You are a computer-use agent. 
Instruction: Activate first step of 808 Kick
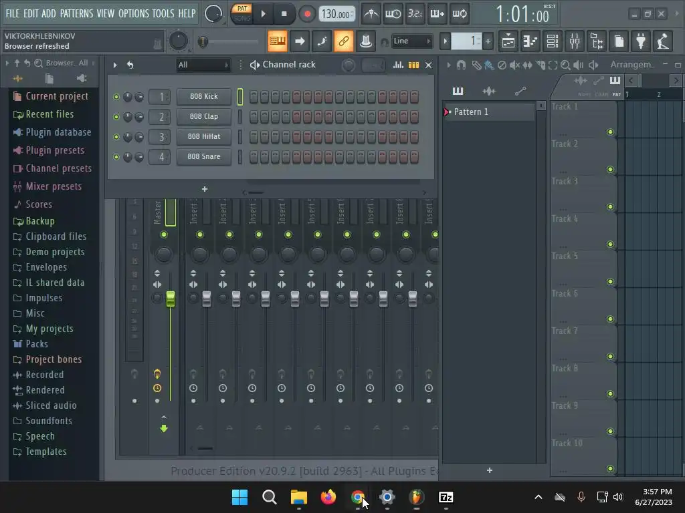pos(254,97)
